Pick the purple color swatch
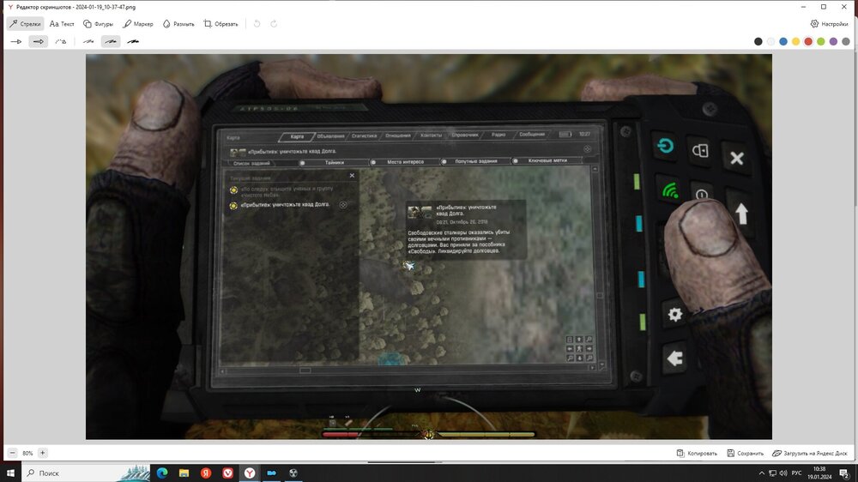The height and width of the screenshot is (482, 858). click(x=833, y=41)
